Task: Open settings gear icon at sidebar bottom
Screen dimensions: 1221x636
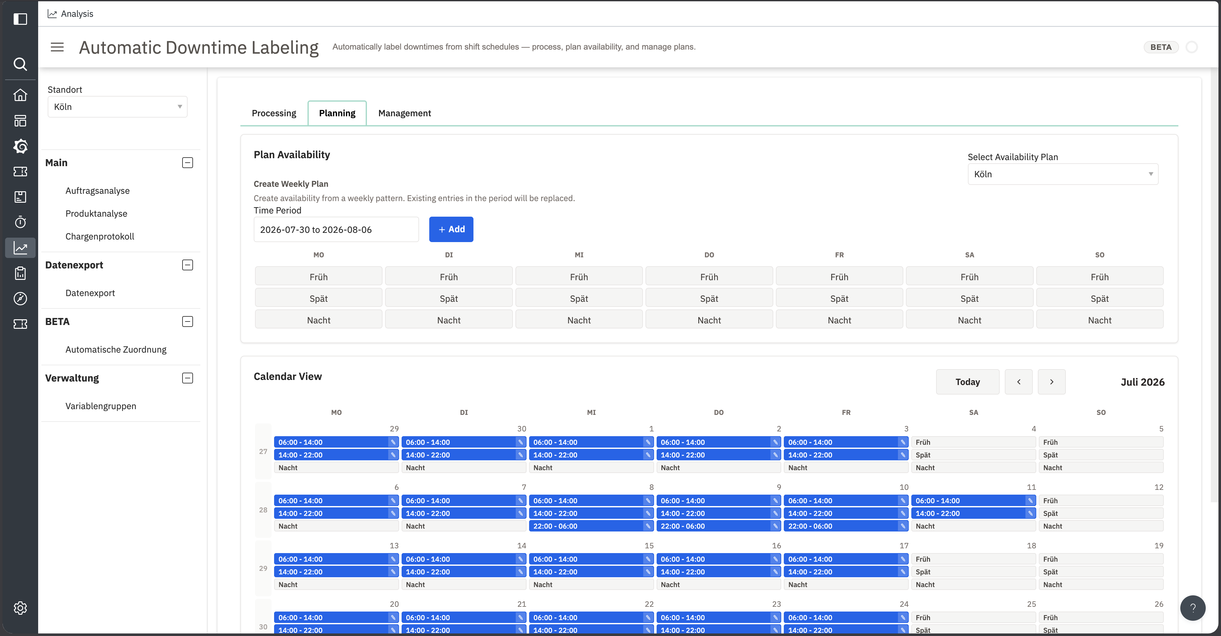Action: point(20,608)
